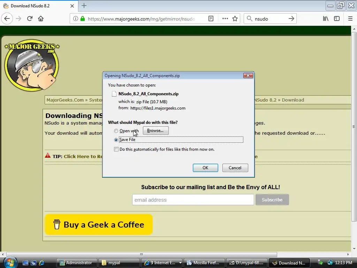Viewport: 357px width, 268px height.
Task: Switch to 7-Zip D:\mypal-68 window
Action: click(x=246, y=263)
